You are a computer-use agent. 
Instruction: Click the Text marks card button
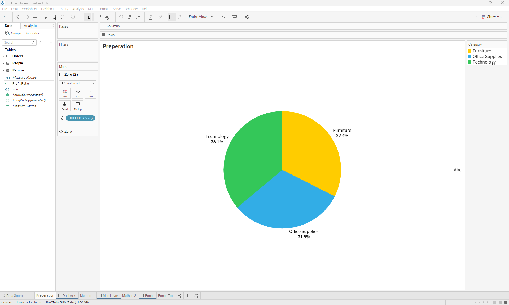[x=90, y=93]
